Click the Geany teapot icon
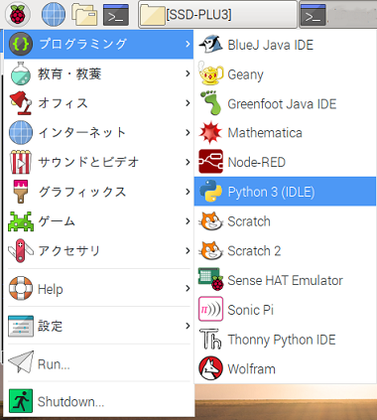377x420 pixels. point(210,73)
